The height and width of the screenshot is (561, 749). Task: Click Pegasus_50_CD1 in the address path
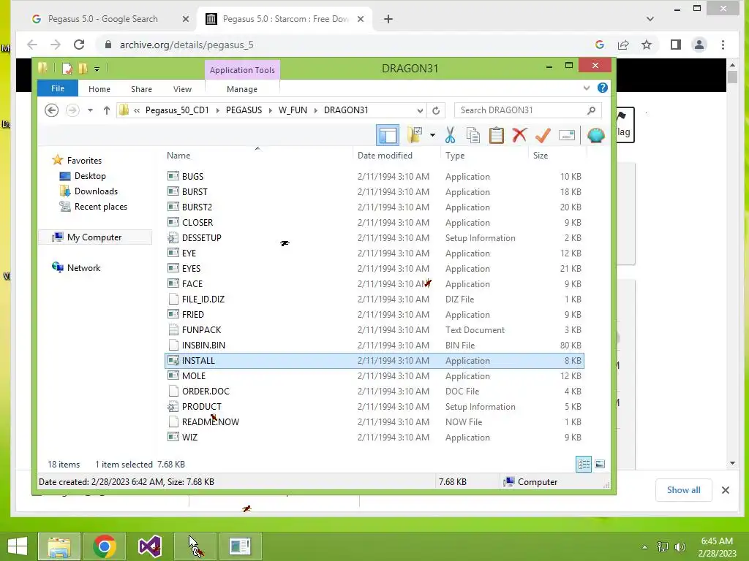tap(177, 110)
